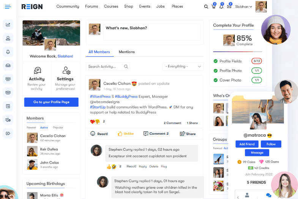The width and height of the screenshot is (298, 199).
Task: Click the logout arrow sidebar icon
Action: (8, 133)
